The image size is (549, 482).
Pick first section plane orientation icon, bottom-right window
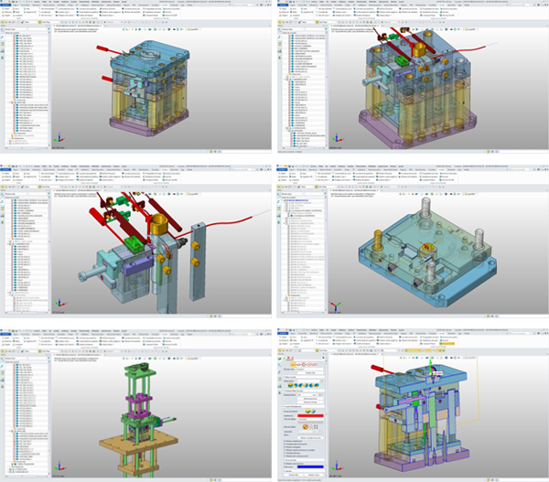click(x=290, y=385)
